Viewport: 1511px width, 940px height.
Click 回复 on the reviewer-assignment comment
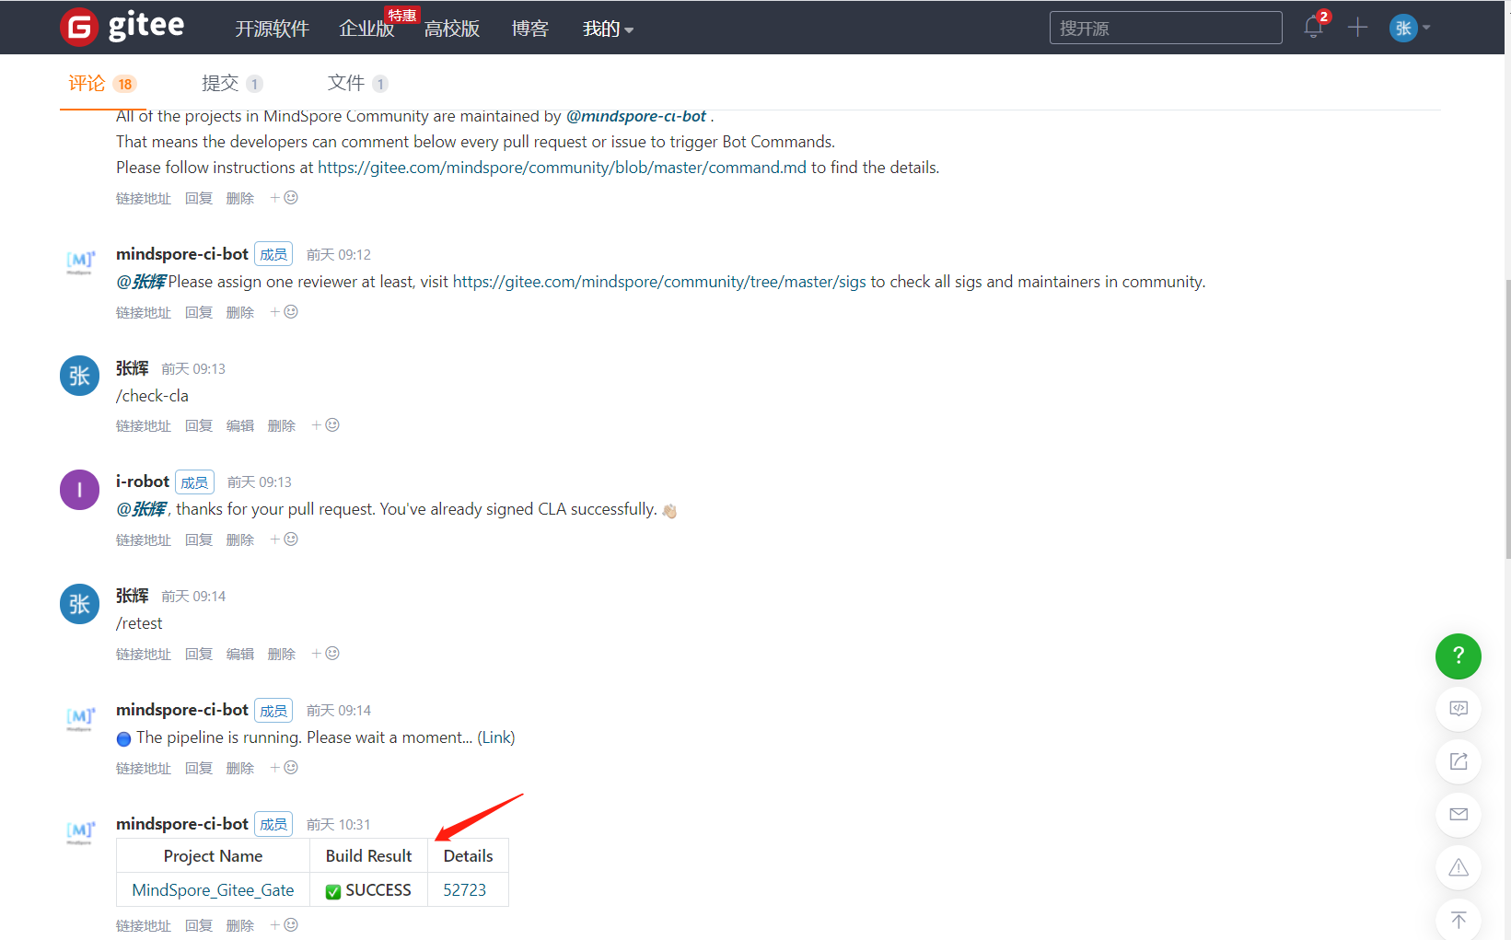coord(199,313)
